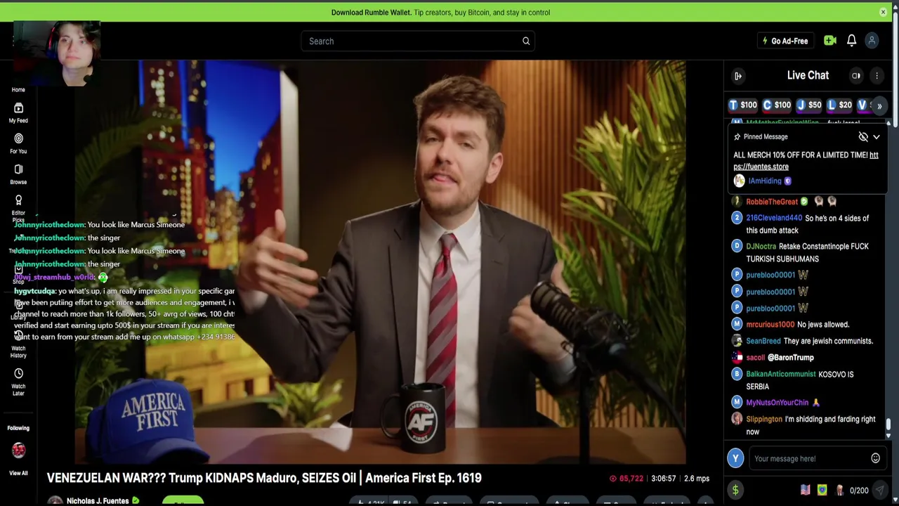Click the @BaronTrump mention in chat
The width and height of the screenshot is (899, 506).
(791, 357)
